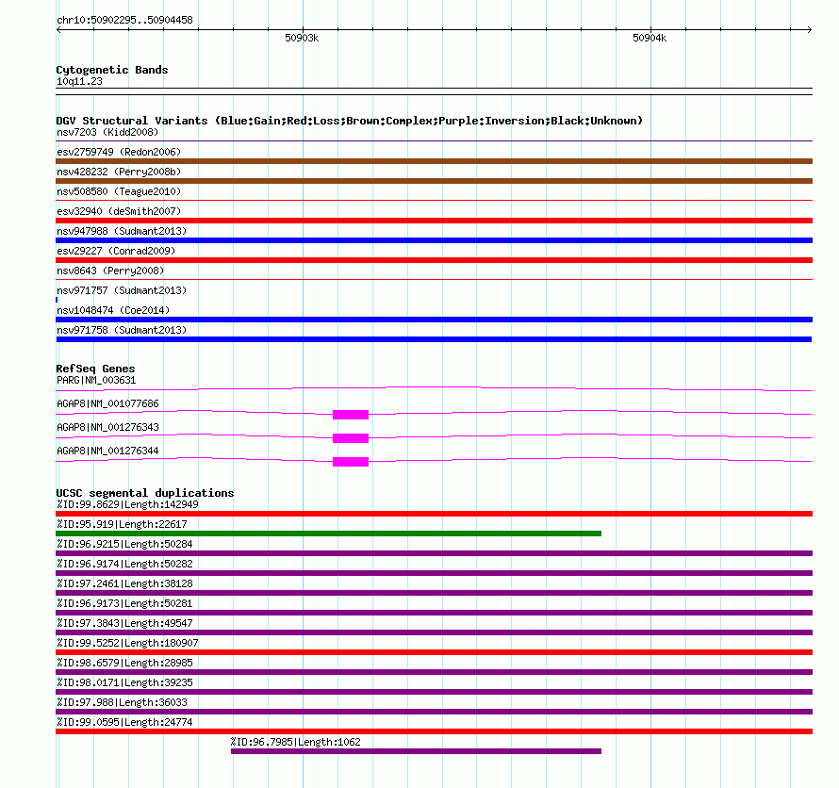839x788 pixels.
Task: Click the 10q11.23 band label
Action: tap(79, 81)
